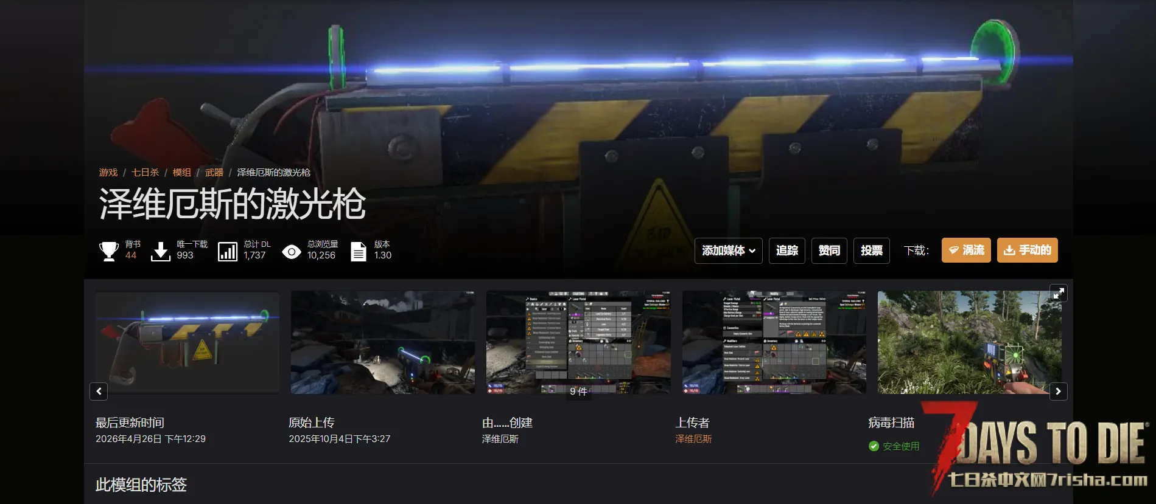
Task: Click the green safe-to-use checkmark icon
Action: click(x=874, y=446)
